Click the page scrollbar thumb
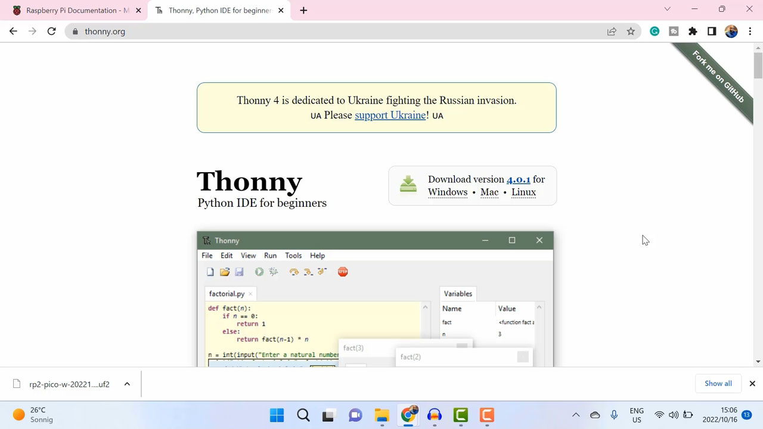Image resolution: width=763 pixels, height=429 pixels. point(758,66)
